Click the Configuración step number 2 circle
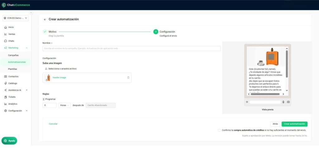The width and height of the screenshot is (319, 148). pyautogui.click(x=156, y=32)
